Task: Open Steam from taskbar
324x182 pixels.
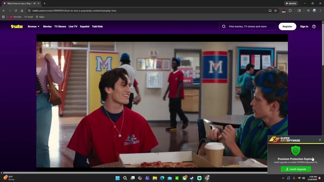Action: tap(192, 178)
